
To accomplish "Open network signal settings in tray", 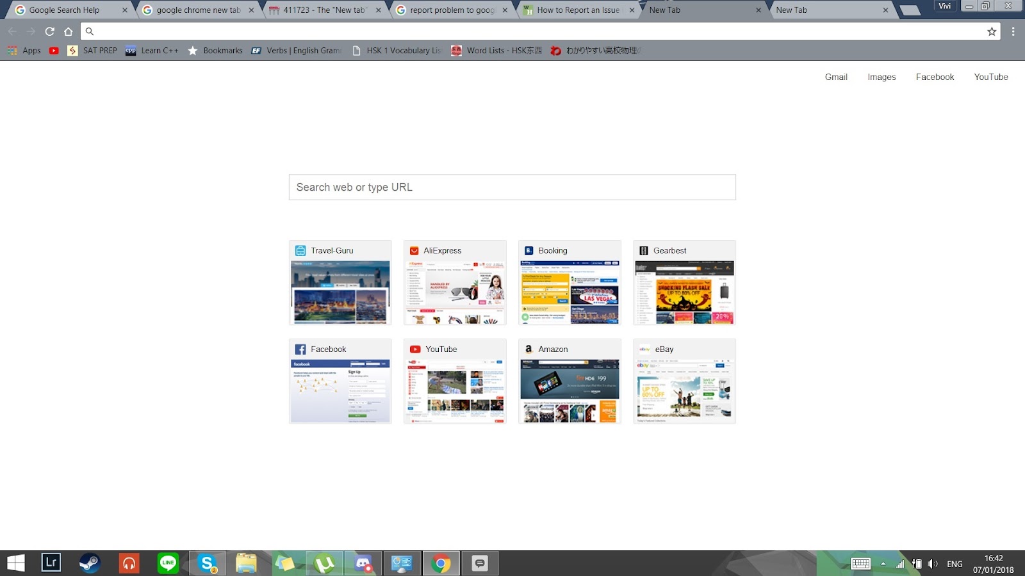I will [x=900, y=564].
